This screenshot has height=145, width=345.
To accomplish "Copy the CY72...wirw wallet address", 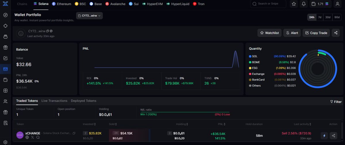I will pyautogui.click(x=47, y=31).
